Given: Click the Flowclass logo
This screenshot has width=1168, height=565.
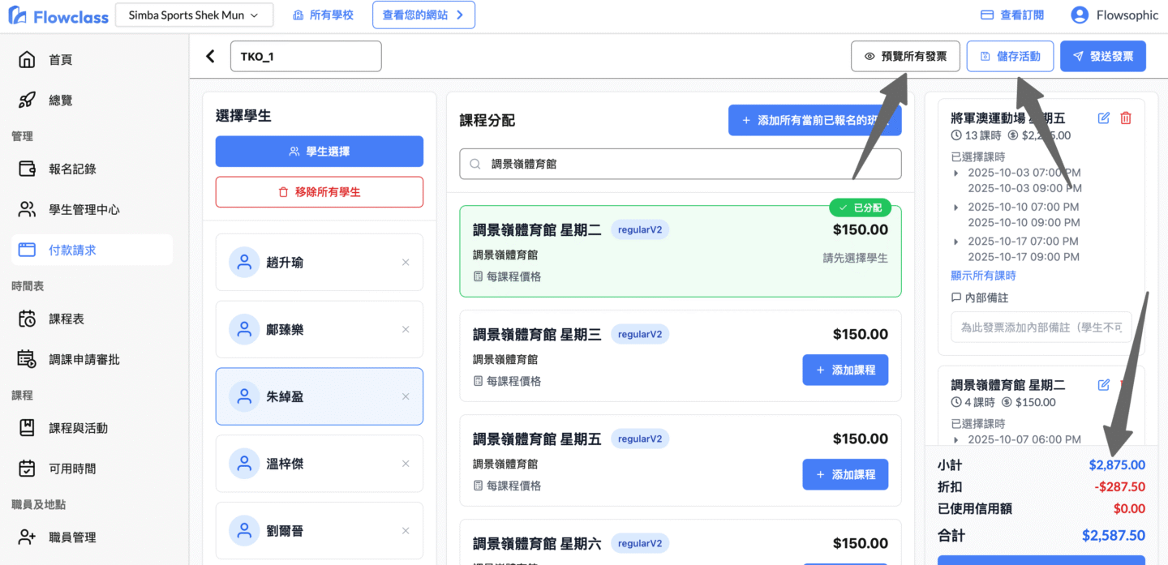Looking at the screenshot, I should (x=58, y=15).
